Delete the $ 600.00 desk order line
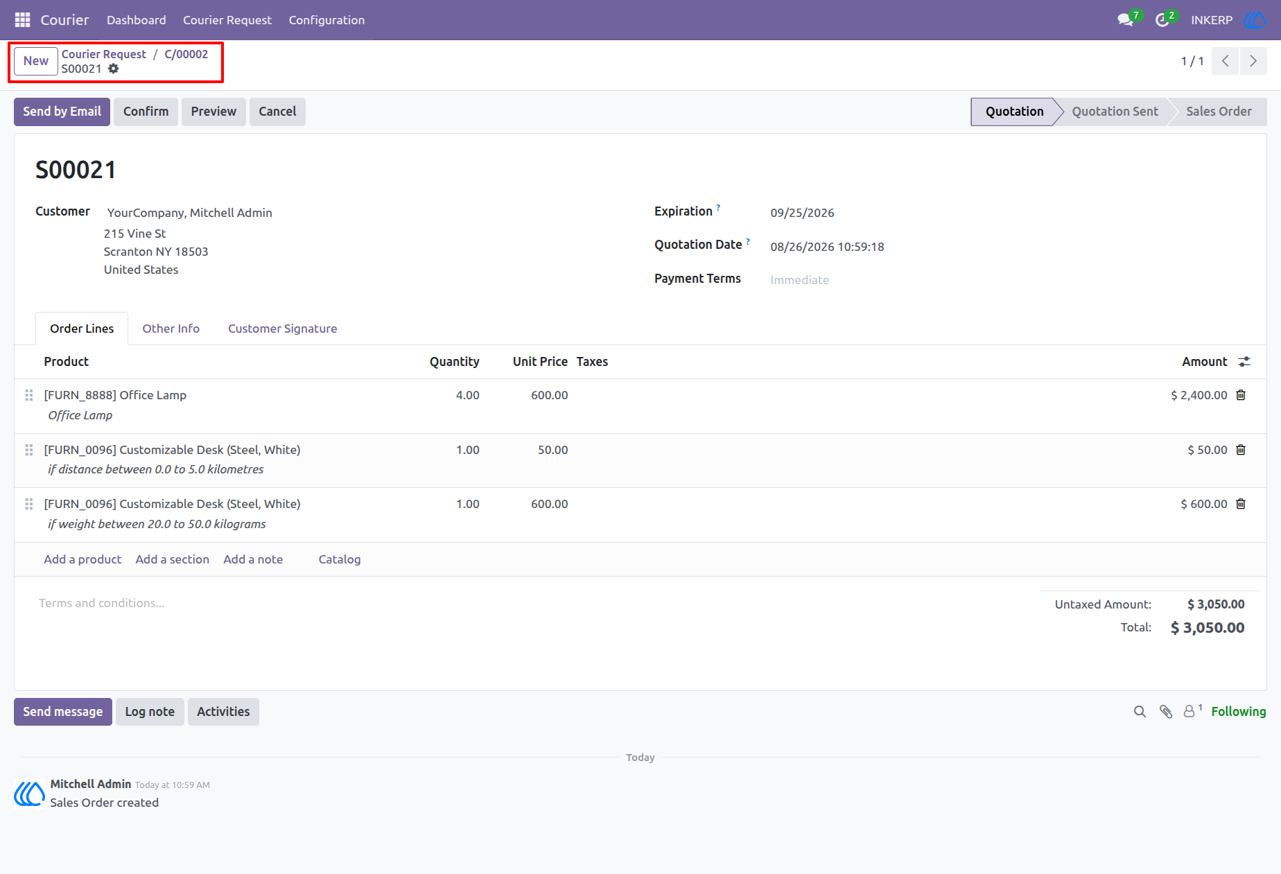Image resolution: width=1281 pixels, height=874 pixels. pos(1241,504)
